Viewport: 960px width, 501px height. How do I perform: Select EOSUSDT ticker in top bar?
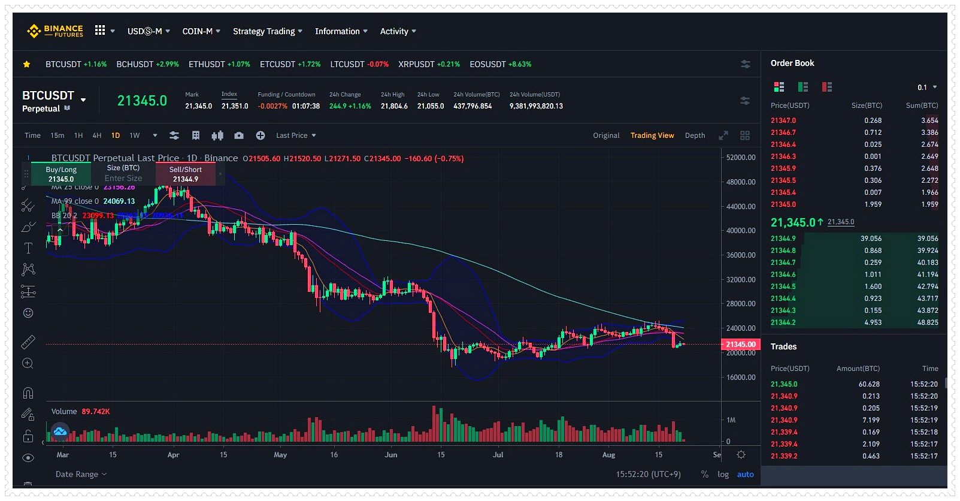tap(501, 64)
